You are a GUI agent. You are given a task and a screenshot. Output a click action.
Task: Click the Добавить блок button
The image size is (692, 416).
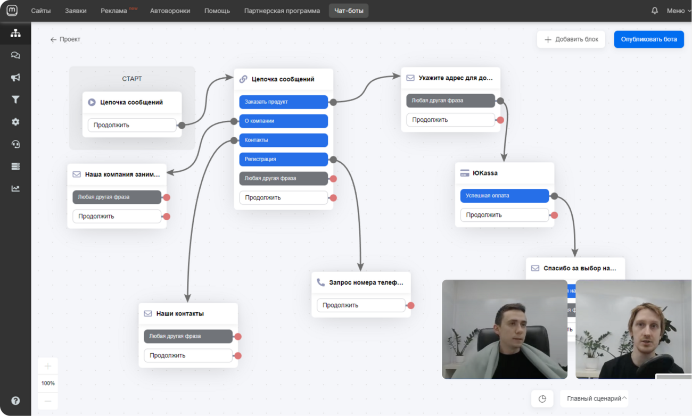coord(571,39)
